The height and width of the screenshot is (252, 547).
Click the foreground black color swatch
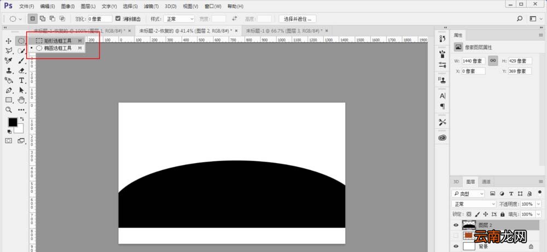point(13,122)
